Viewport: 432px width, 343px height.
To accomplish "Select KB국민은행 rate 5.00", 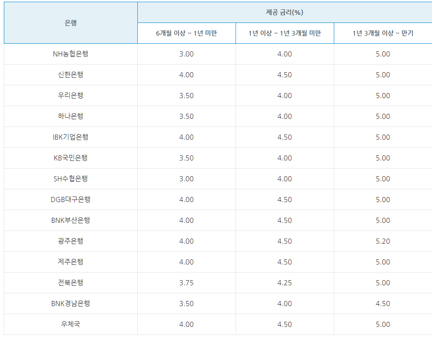I will click(383, 158).
